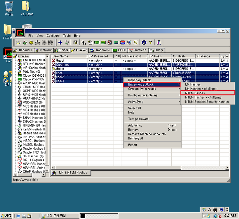The width and height of the screenshot is (239, 219).
Task: Click the Remove from list bin icon
Action: coord(67,42)
